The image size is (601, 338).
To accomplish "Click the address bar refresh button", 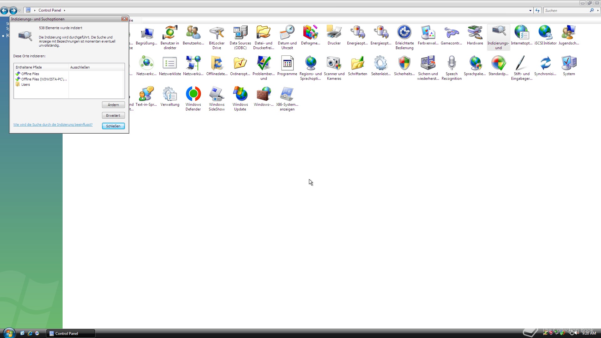I will (537, 10).
